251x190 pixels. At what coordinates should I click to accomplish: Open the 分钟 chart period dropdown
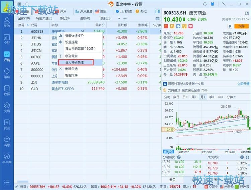coord(231,97)
